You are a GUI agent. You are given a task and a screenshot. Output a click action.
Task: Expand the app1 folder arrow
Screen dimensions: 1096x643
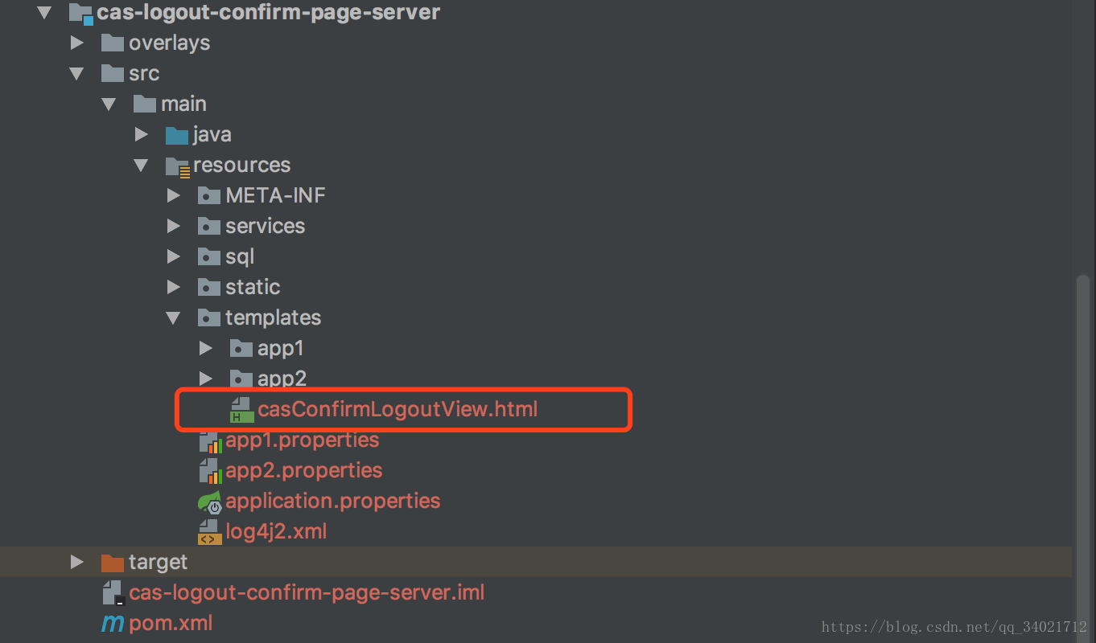tap(206, 348)
